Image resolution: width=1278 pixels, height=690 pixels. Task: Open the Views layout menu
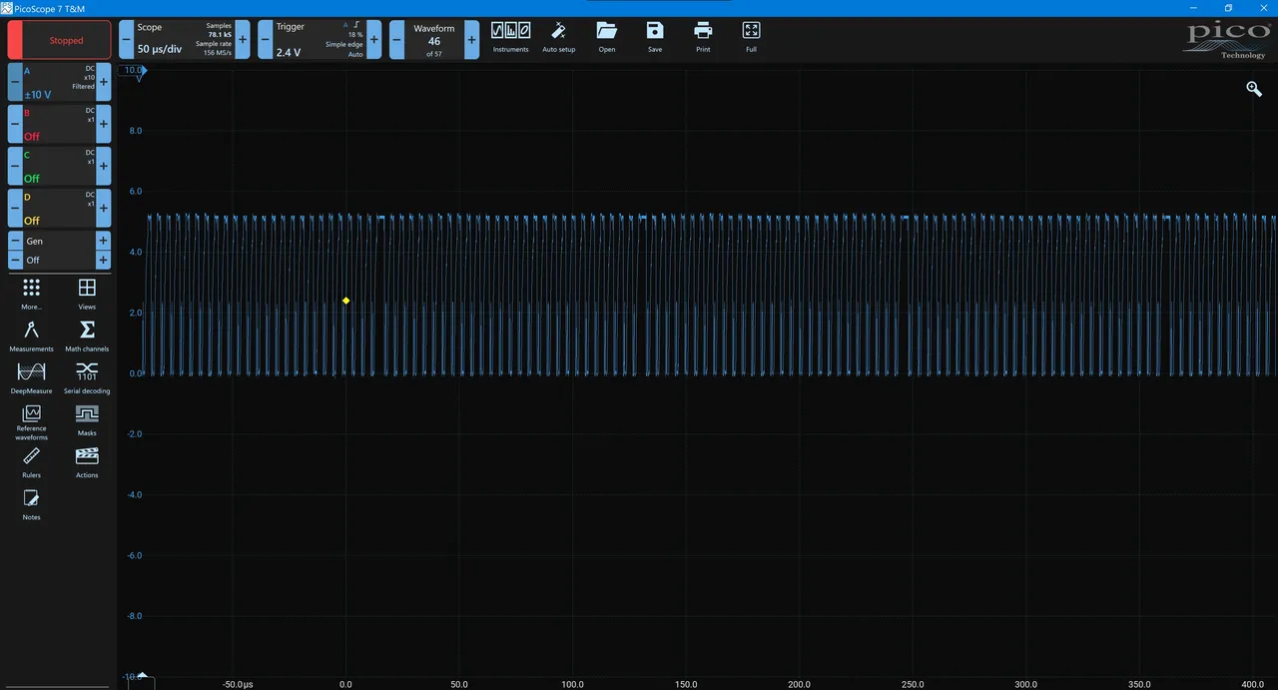[87, 293]
